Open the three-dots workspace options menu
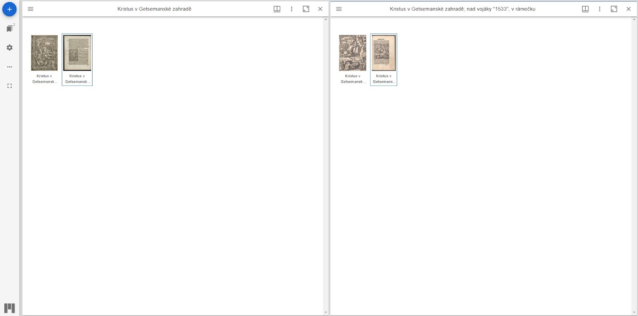 pos(10,67)
